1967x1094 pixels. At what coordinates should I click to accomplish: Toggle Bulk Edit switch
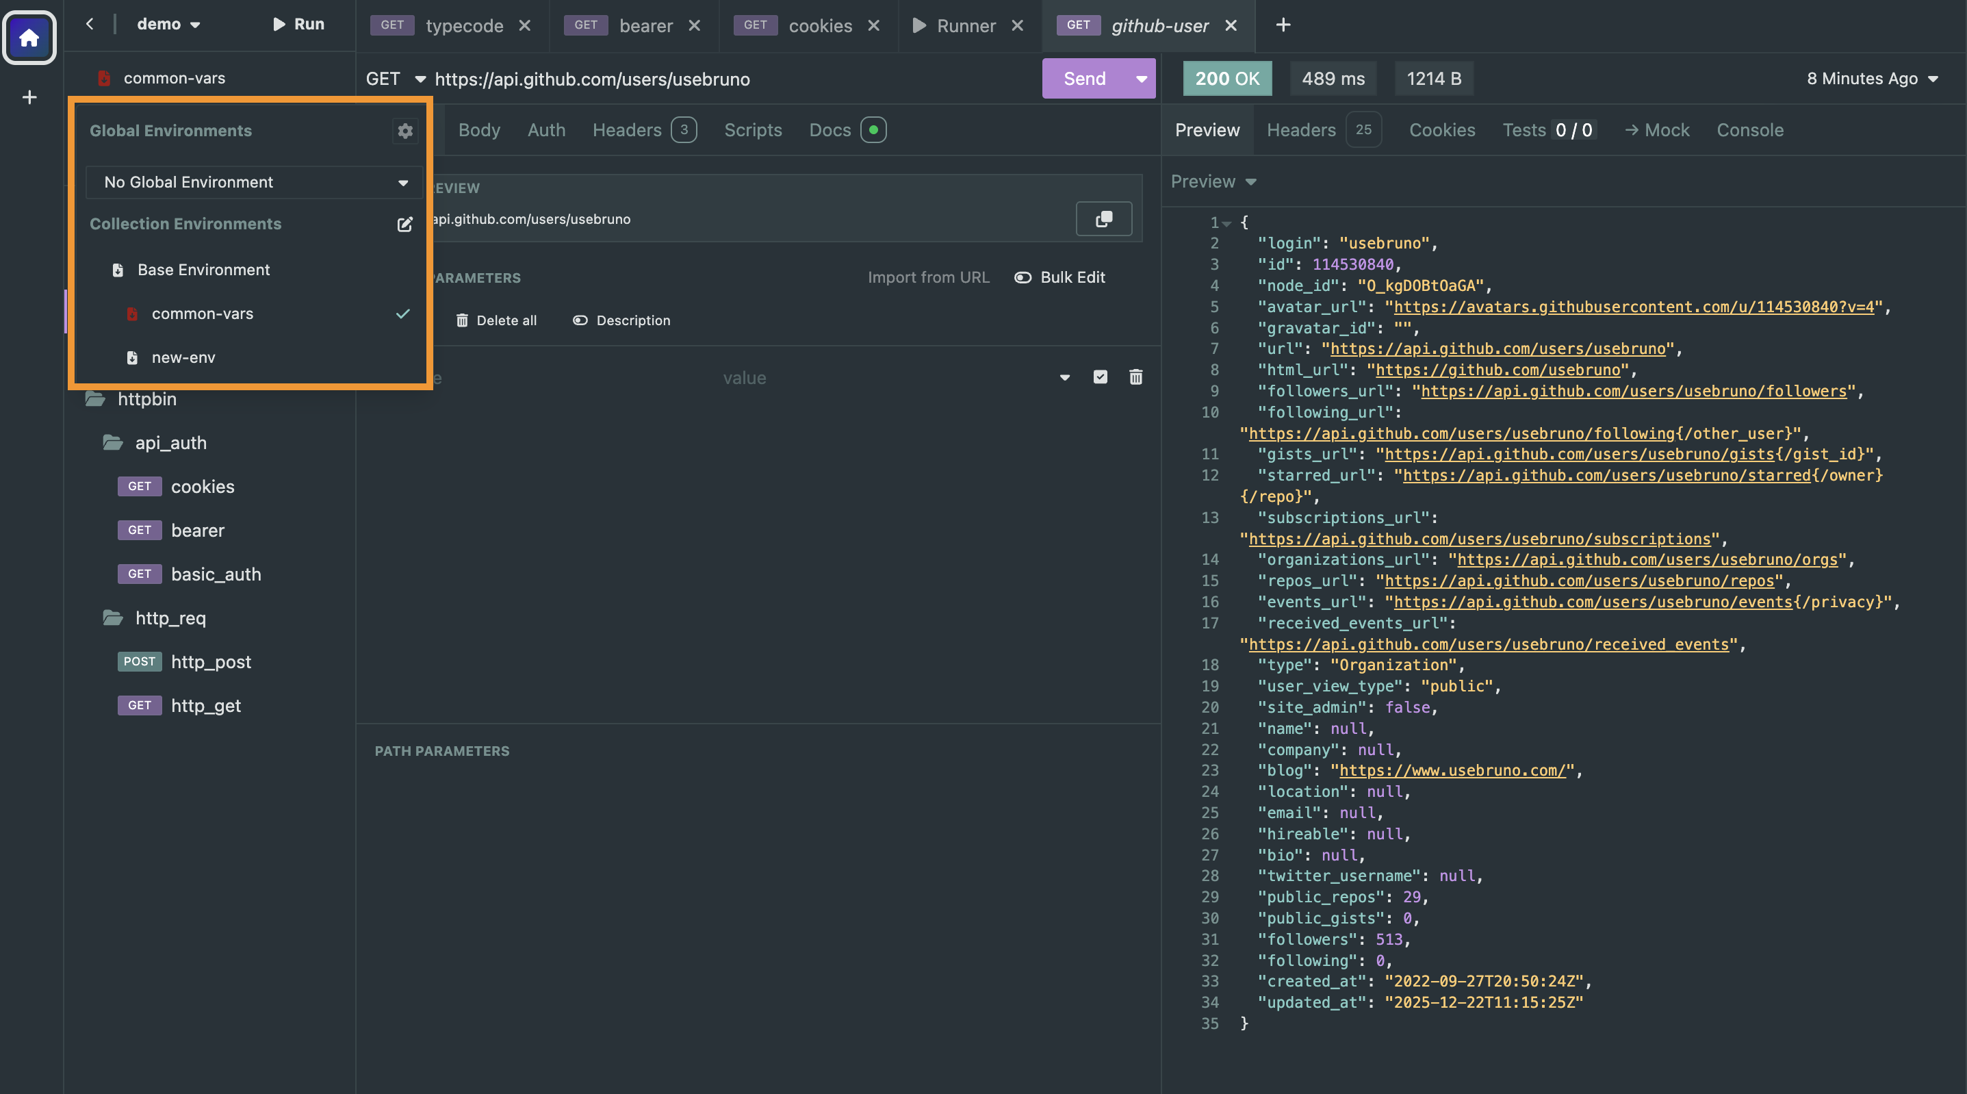(1023, 278)
